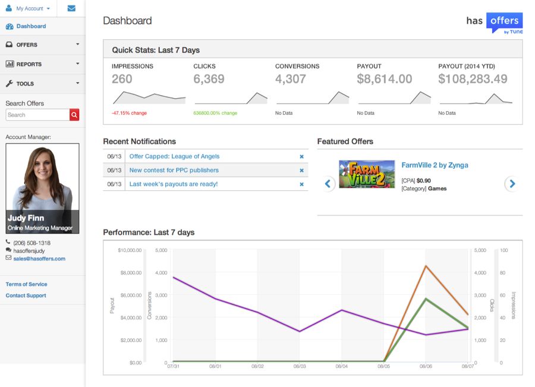Advance to next featured offer
This screenshot has height=387, width=535.
click(512, 184)
